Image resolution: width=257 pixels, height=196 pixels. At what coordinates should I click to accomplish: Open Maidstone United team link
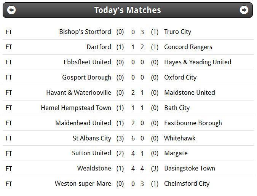pos(190,92)
